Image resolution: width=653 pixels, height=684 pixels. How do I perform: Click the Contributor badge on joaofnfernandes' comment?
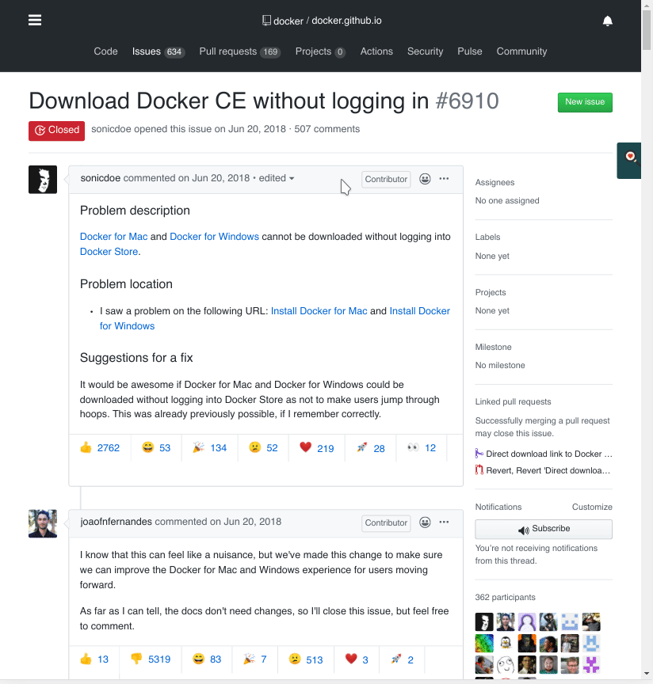pos(386,523)
